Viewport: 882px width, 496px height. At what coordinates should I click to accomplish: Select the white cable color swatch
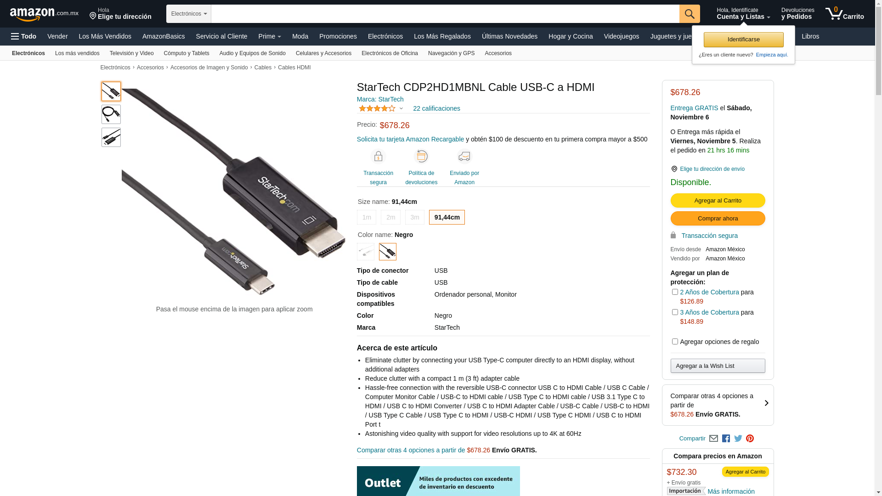(x=366, y=252)
